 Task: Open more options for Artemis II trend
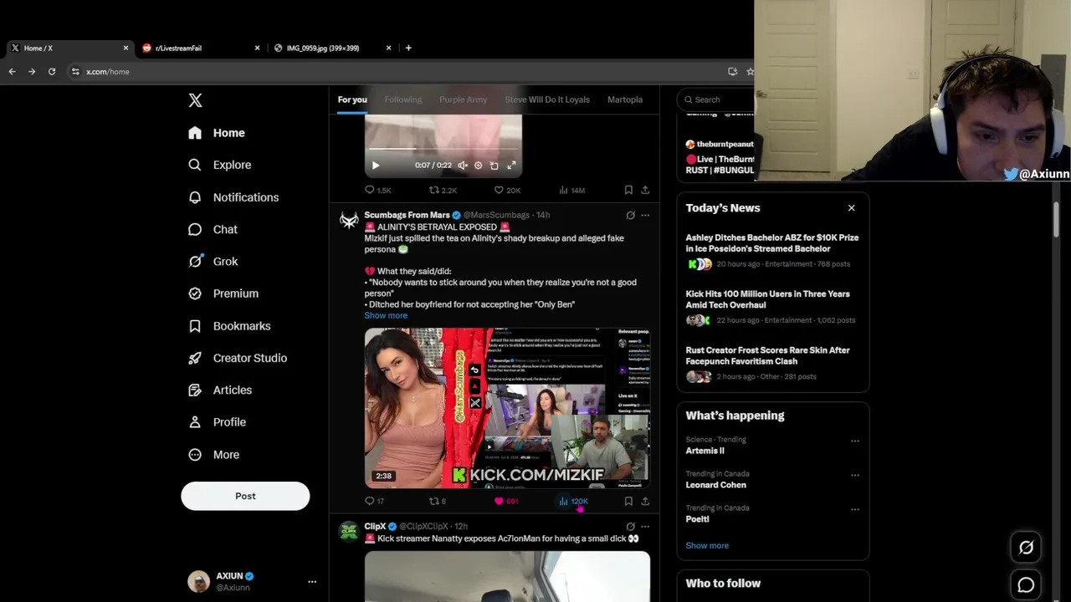pyautogui.click(x=854, y=441)
